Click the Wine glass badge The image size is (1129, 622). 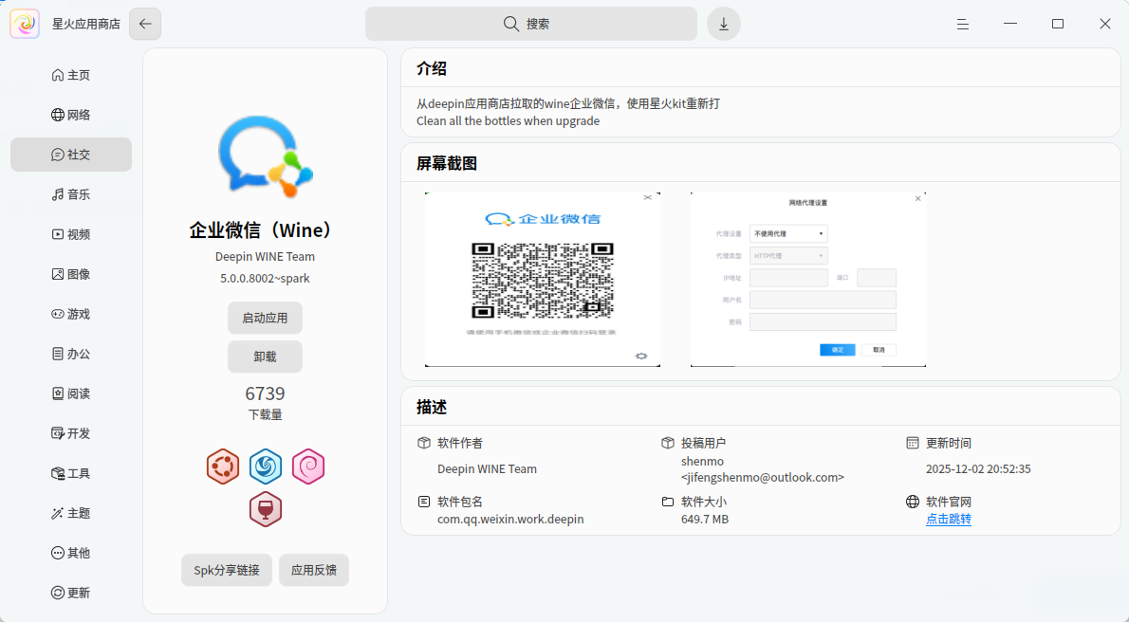pyautogui.click(x=266, y=510)
